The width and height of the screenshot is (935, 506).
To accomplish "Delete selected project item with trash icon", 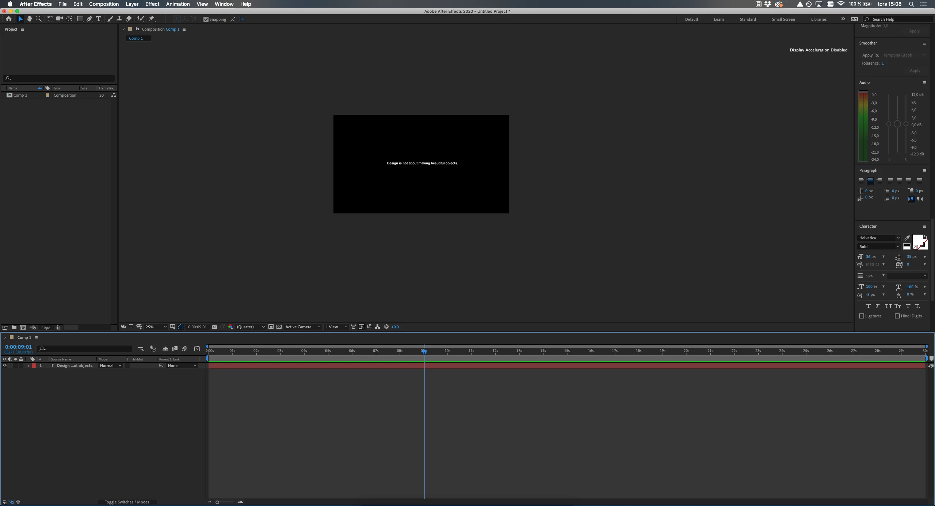I will click(58, 328).
